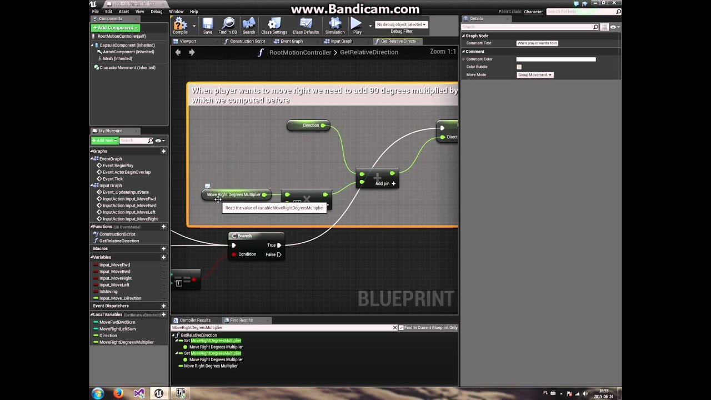Click the Search For Help magnifier icon
This screenshot has width=711, height=400.
pos(618,12)
